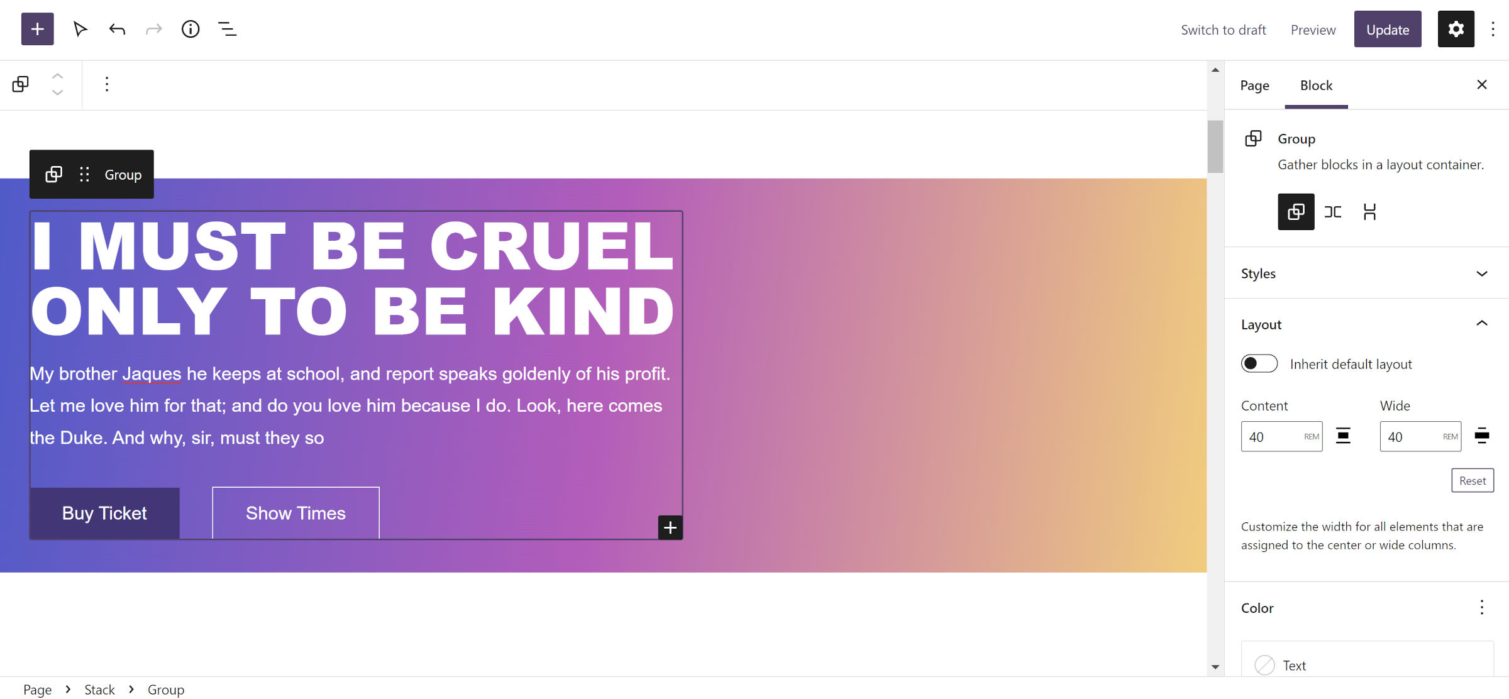1509x699 pixels.
Task: Switch to the Page tab
Action: [1255, 85]
